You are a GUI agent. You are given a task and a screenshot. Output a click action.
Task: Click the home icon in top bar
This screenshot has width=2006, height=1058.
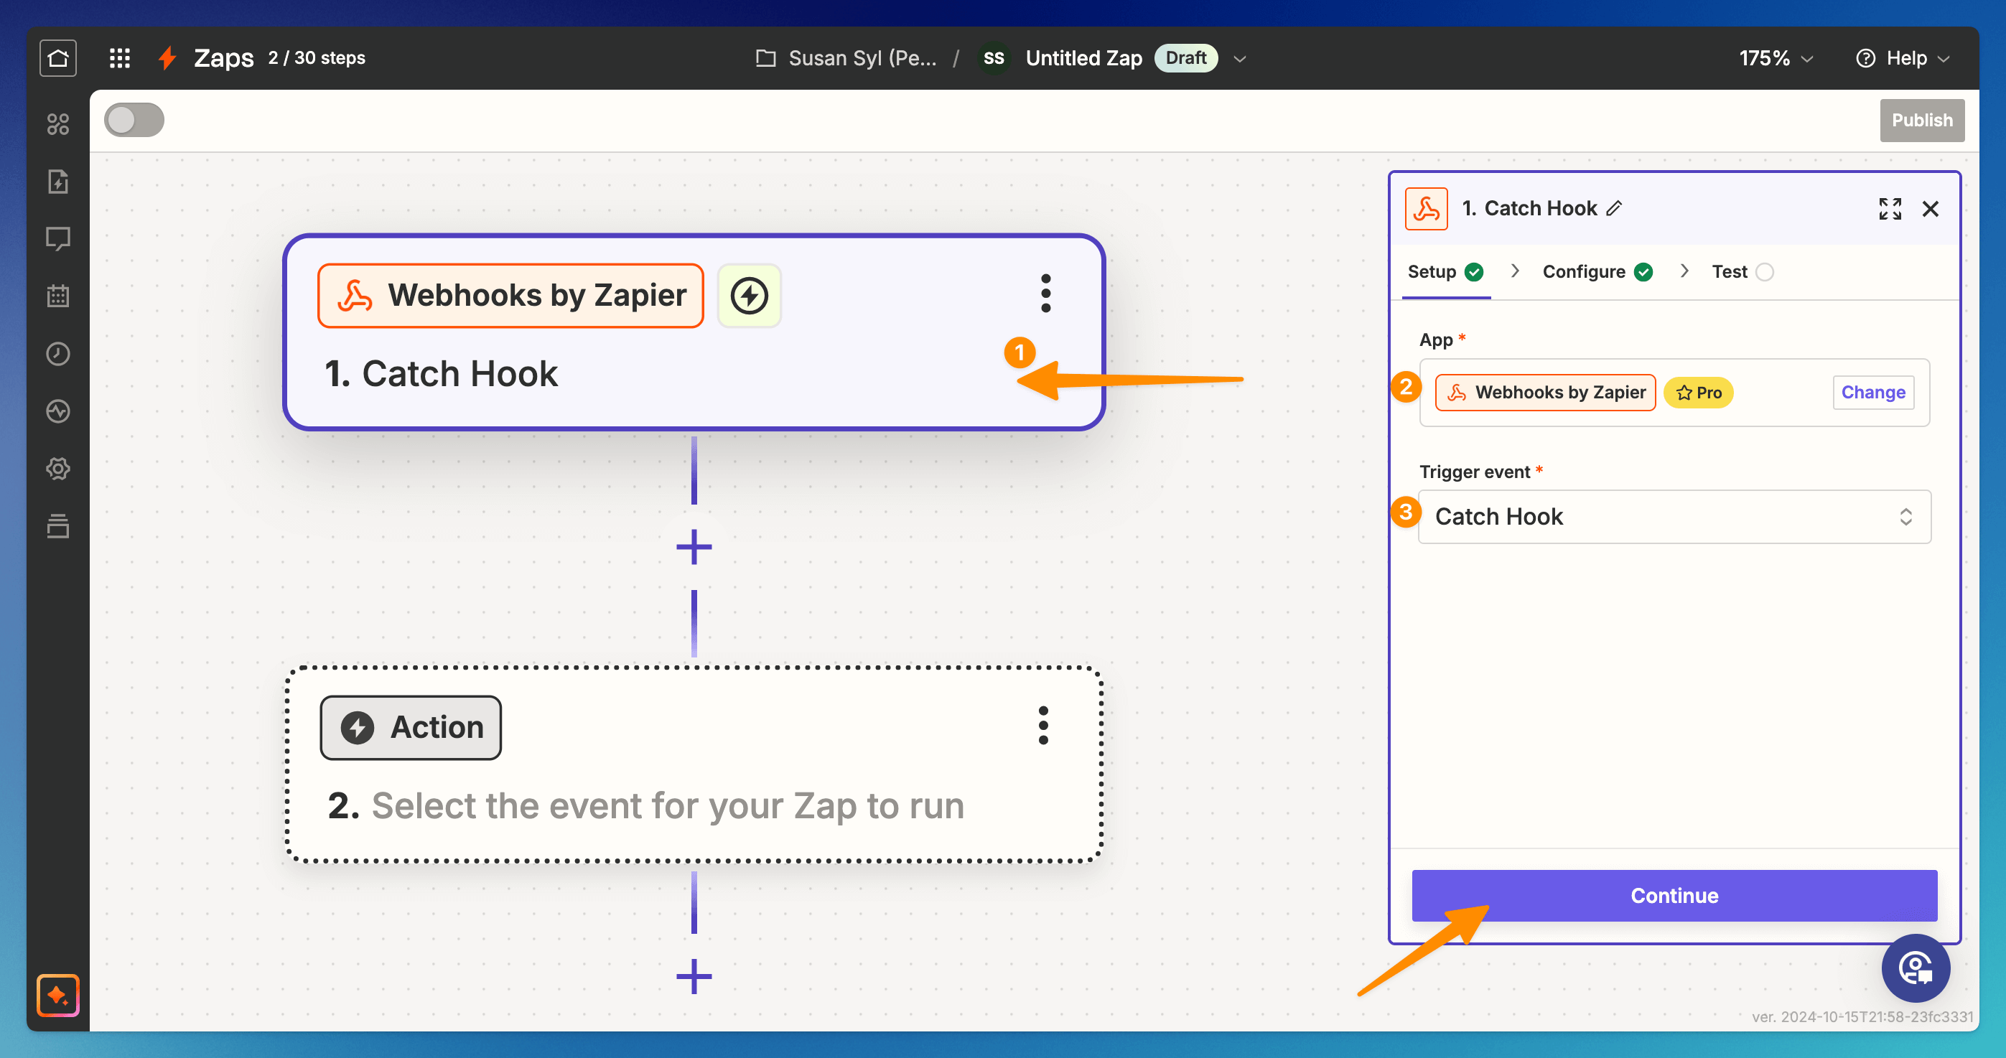click(57, 58)
